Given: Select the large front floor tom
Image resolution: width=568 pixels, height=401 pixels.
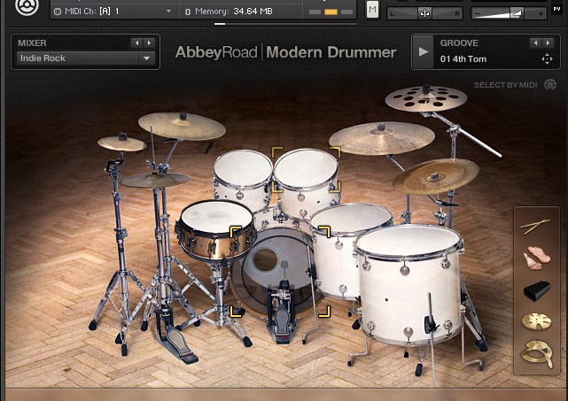Looking at the screenshot, I should (x=408, y=284).
